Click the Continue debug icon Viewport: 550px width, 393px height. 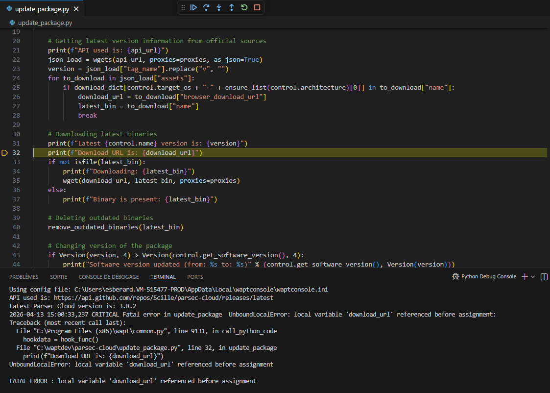[x=193, y=7]
